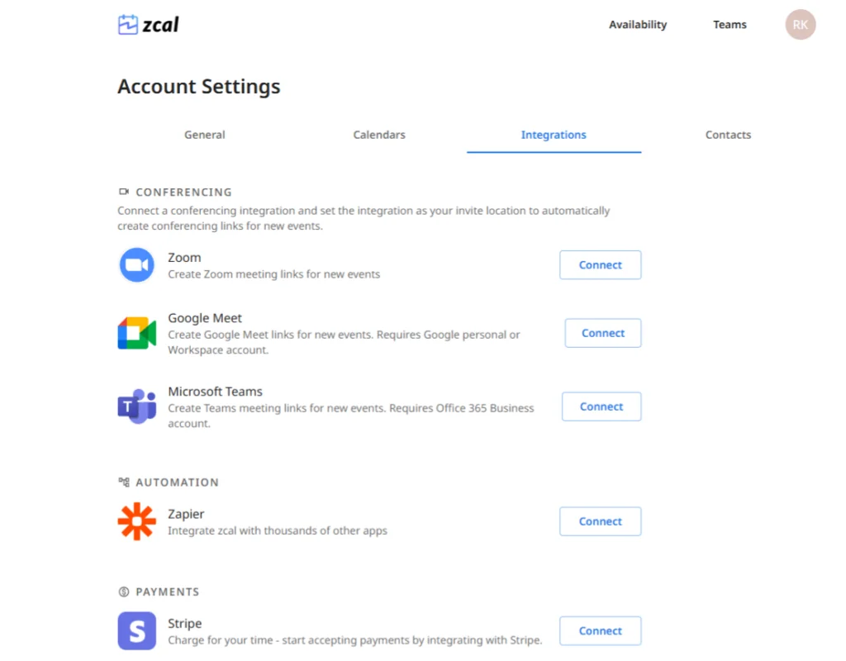The width and height of the screenshot is (846, 661).
Task: Connect Stripe for payments
Action: point(600,631)
